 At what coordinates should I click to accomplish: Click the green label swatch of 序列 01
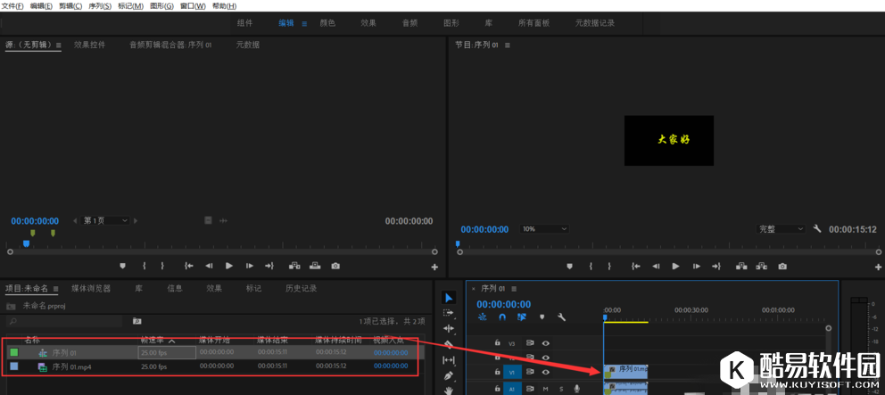pyautogui.click(x=13, y=352)
